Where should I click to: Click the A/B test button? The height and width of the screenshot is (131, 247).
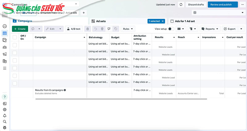click(74, 29)
